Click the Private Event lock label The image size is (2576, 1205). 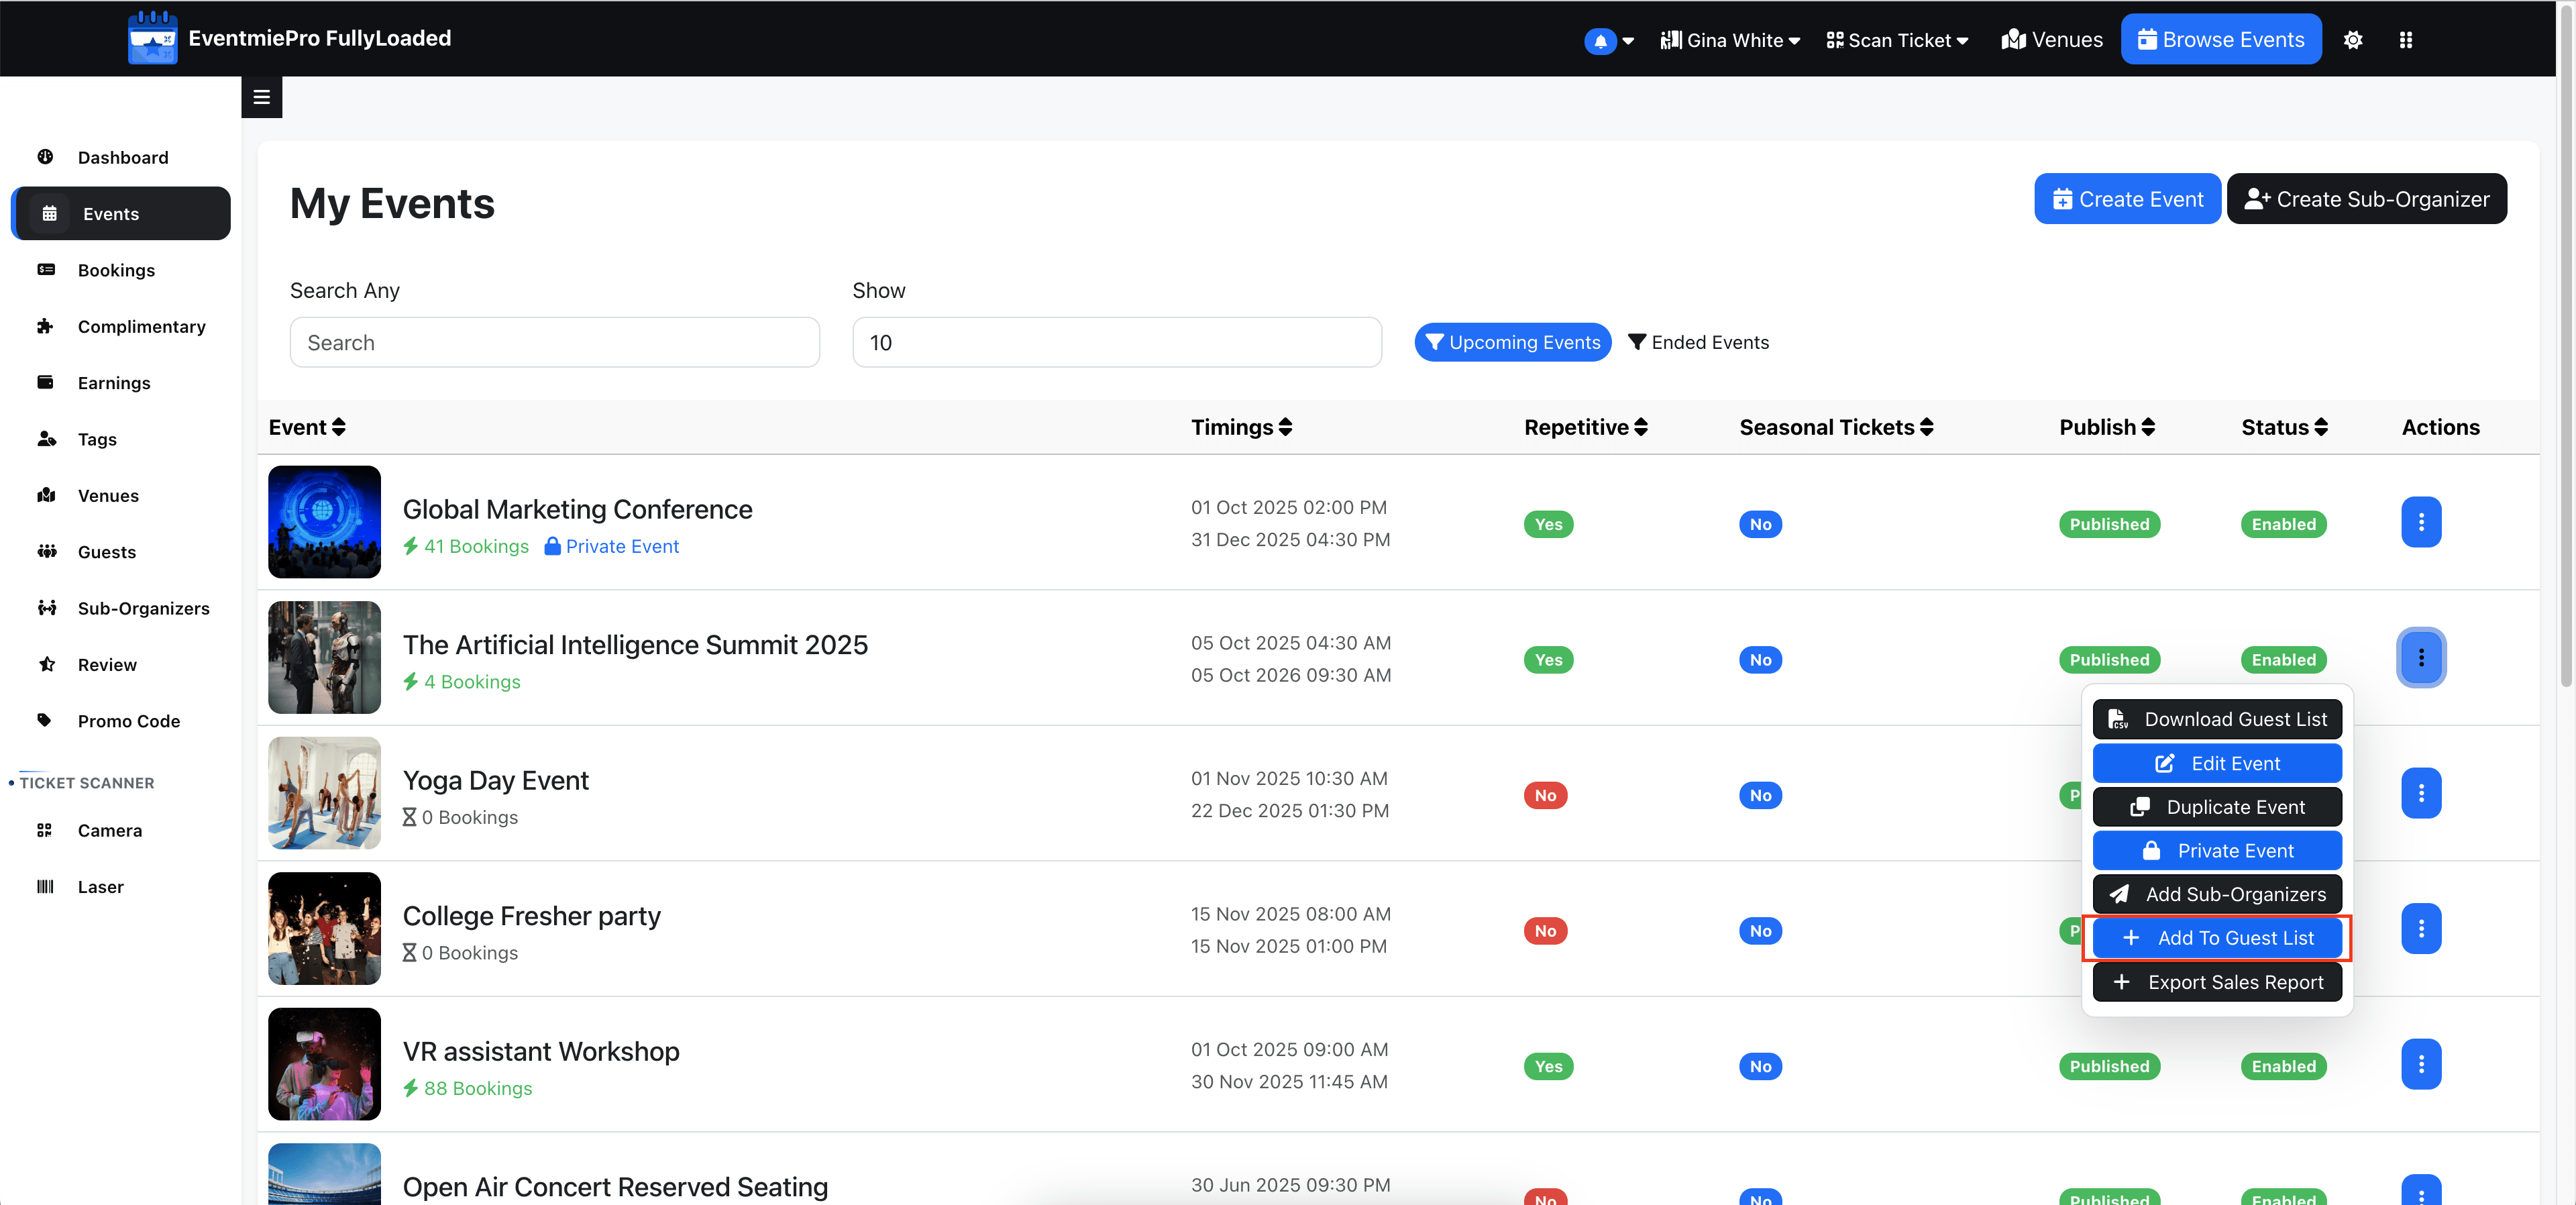click(x=611, y=546)
